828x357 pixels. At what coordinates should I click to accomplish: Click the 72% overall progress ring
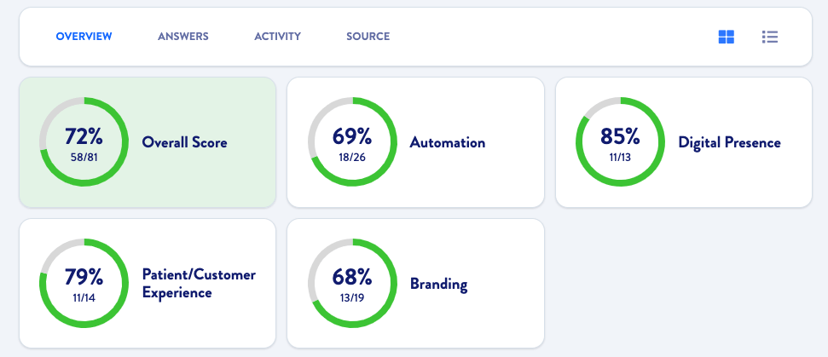coord(84,141)
